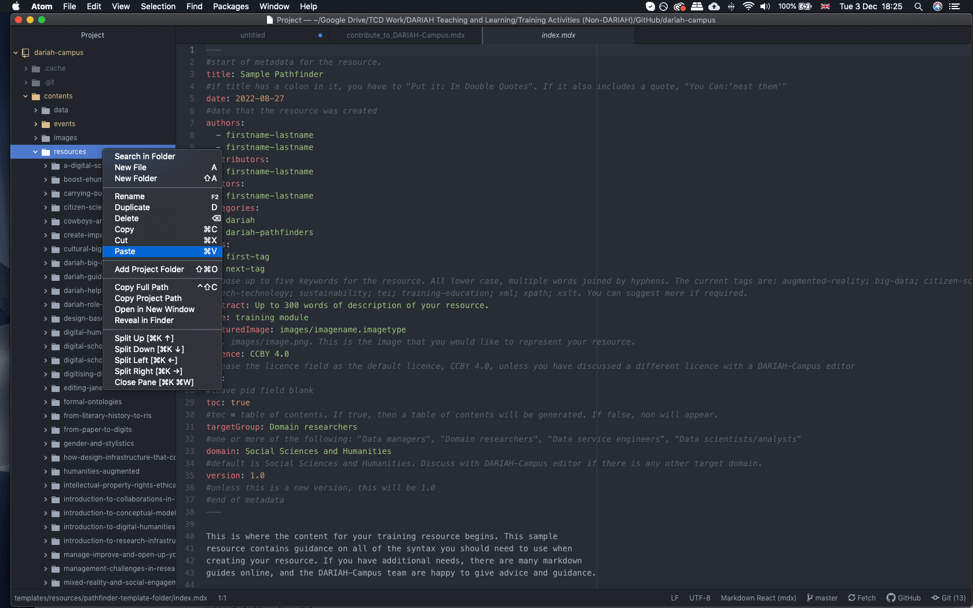
Task: Open the Packages menu
Action: click(x=230, y=6)
